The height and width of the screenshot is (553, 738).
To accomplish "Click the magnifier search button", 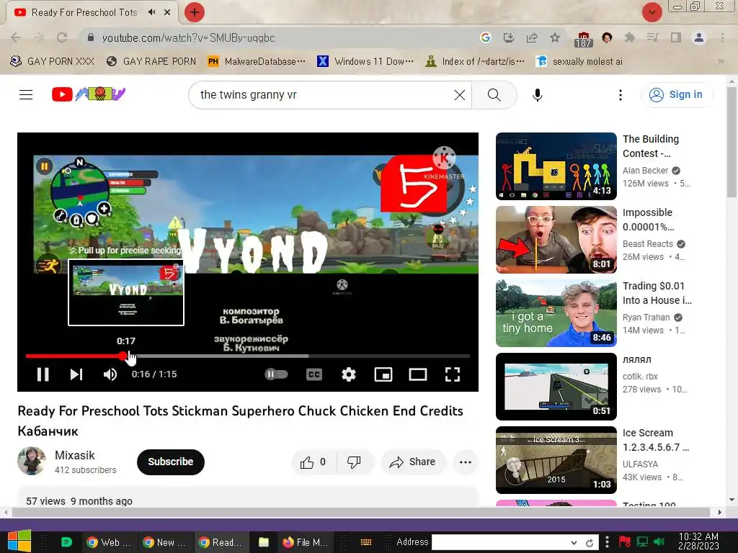I will pyautogui.click(x=494, y=95).
